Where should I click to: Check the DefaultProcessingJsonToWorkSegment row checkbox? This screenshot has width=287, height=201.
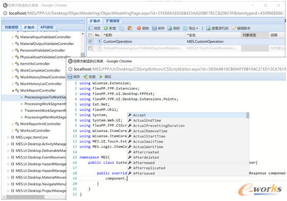coord(90,48)
